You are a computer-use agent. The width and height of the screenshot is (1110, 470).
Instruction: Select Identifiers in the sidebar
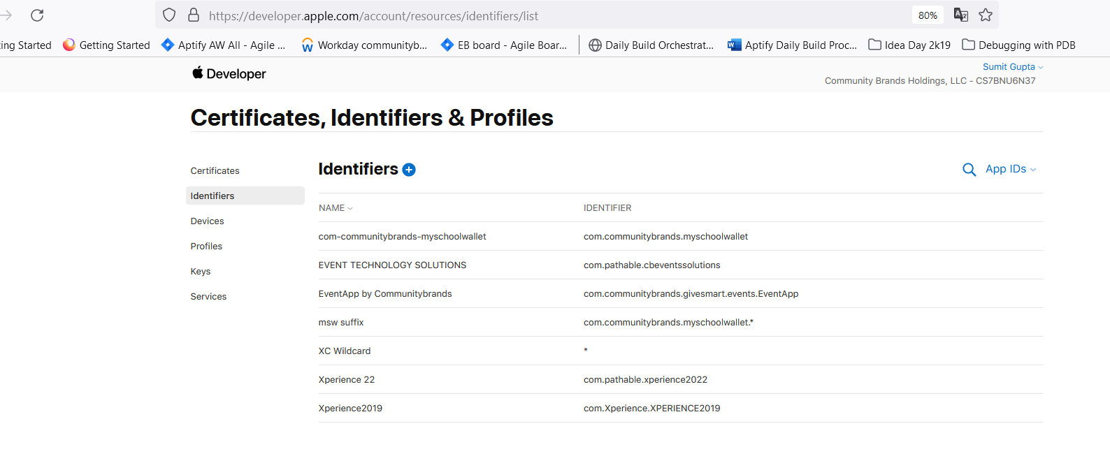(x=245, y=196)
